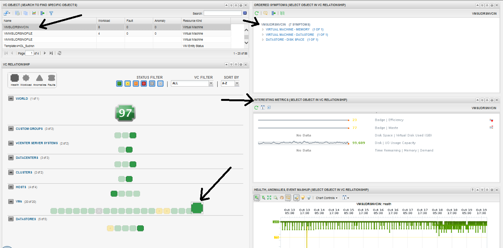Open date controls in Interesting Metrics toolbar

(x=263, y=108)
